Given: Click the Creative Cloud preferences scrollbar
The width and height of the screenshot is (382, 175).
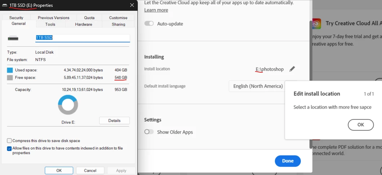Looking at the screenshot, I should click(311, 84).
